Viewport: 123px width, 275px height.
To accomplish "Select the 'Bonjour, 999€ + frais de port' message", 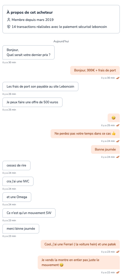I will [x=95, y=70].
